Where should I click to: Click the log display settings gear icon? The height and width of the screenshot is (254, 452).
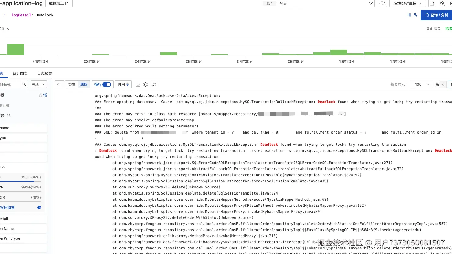coord(145,84)
